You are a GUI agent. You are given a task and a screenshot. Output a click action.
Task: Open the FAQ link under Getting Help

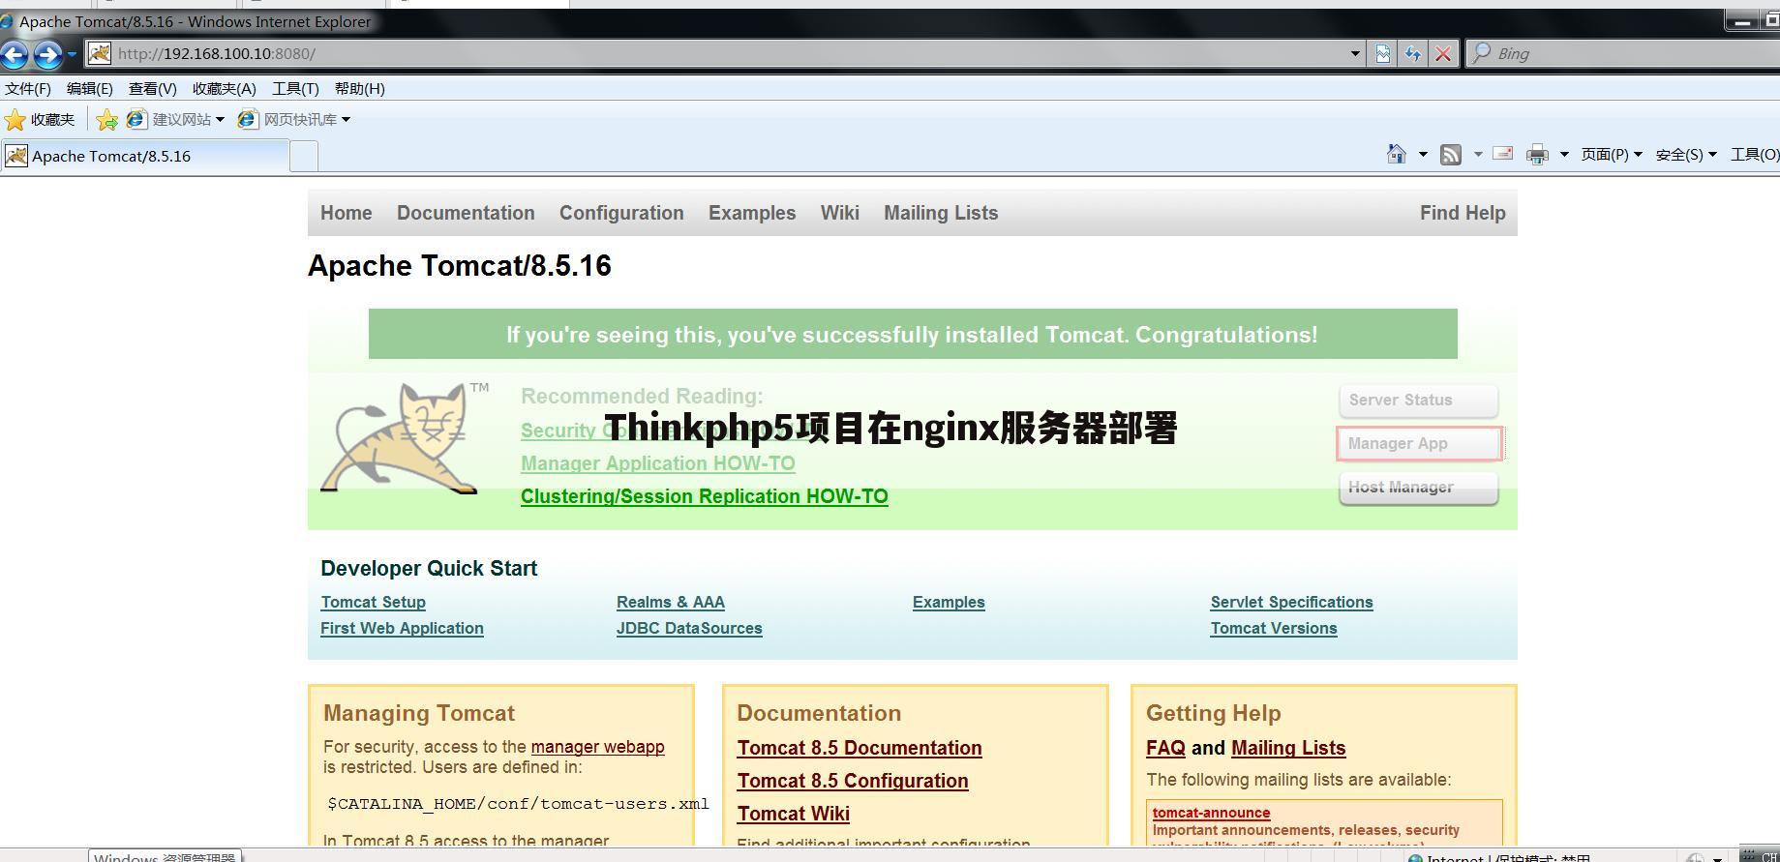pyautogui.click(x=1165, y=748)
